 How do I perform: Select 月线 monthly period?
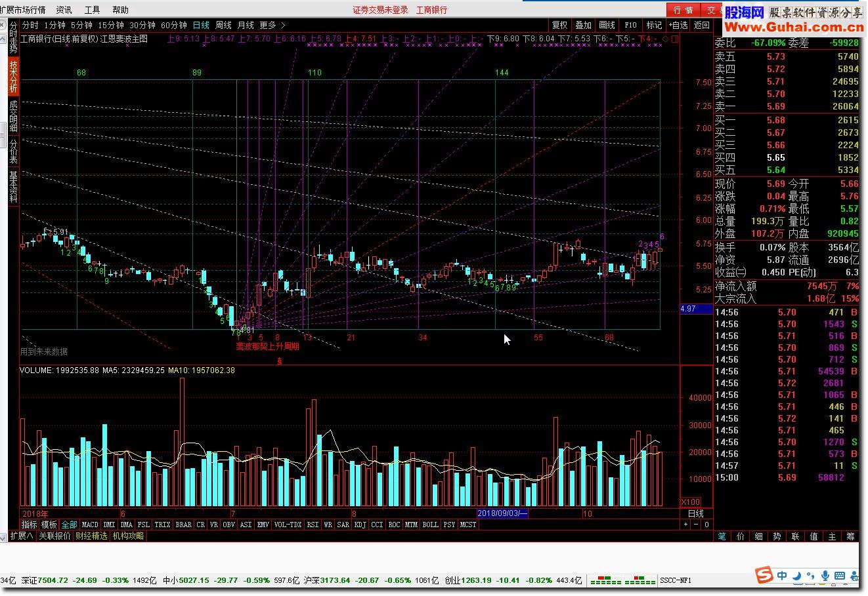(x=246, y=25)
